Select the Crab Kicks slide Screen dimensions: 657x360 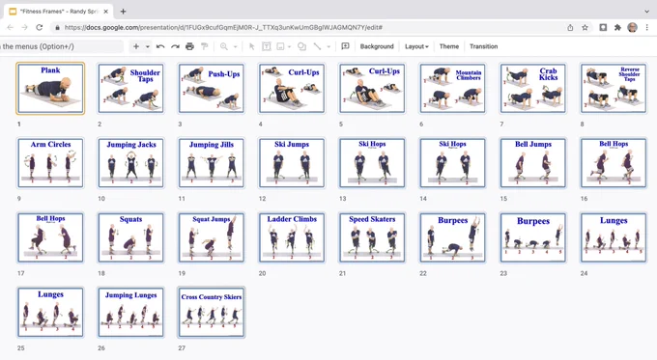point(533,89)
